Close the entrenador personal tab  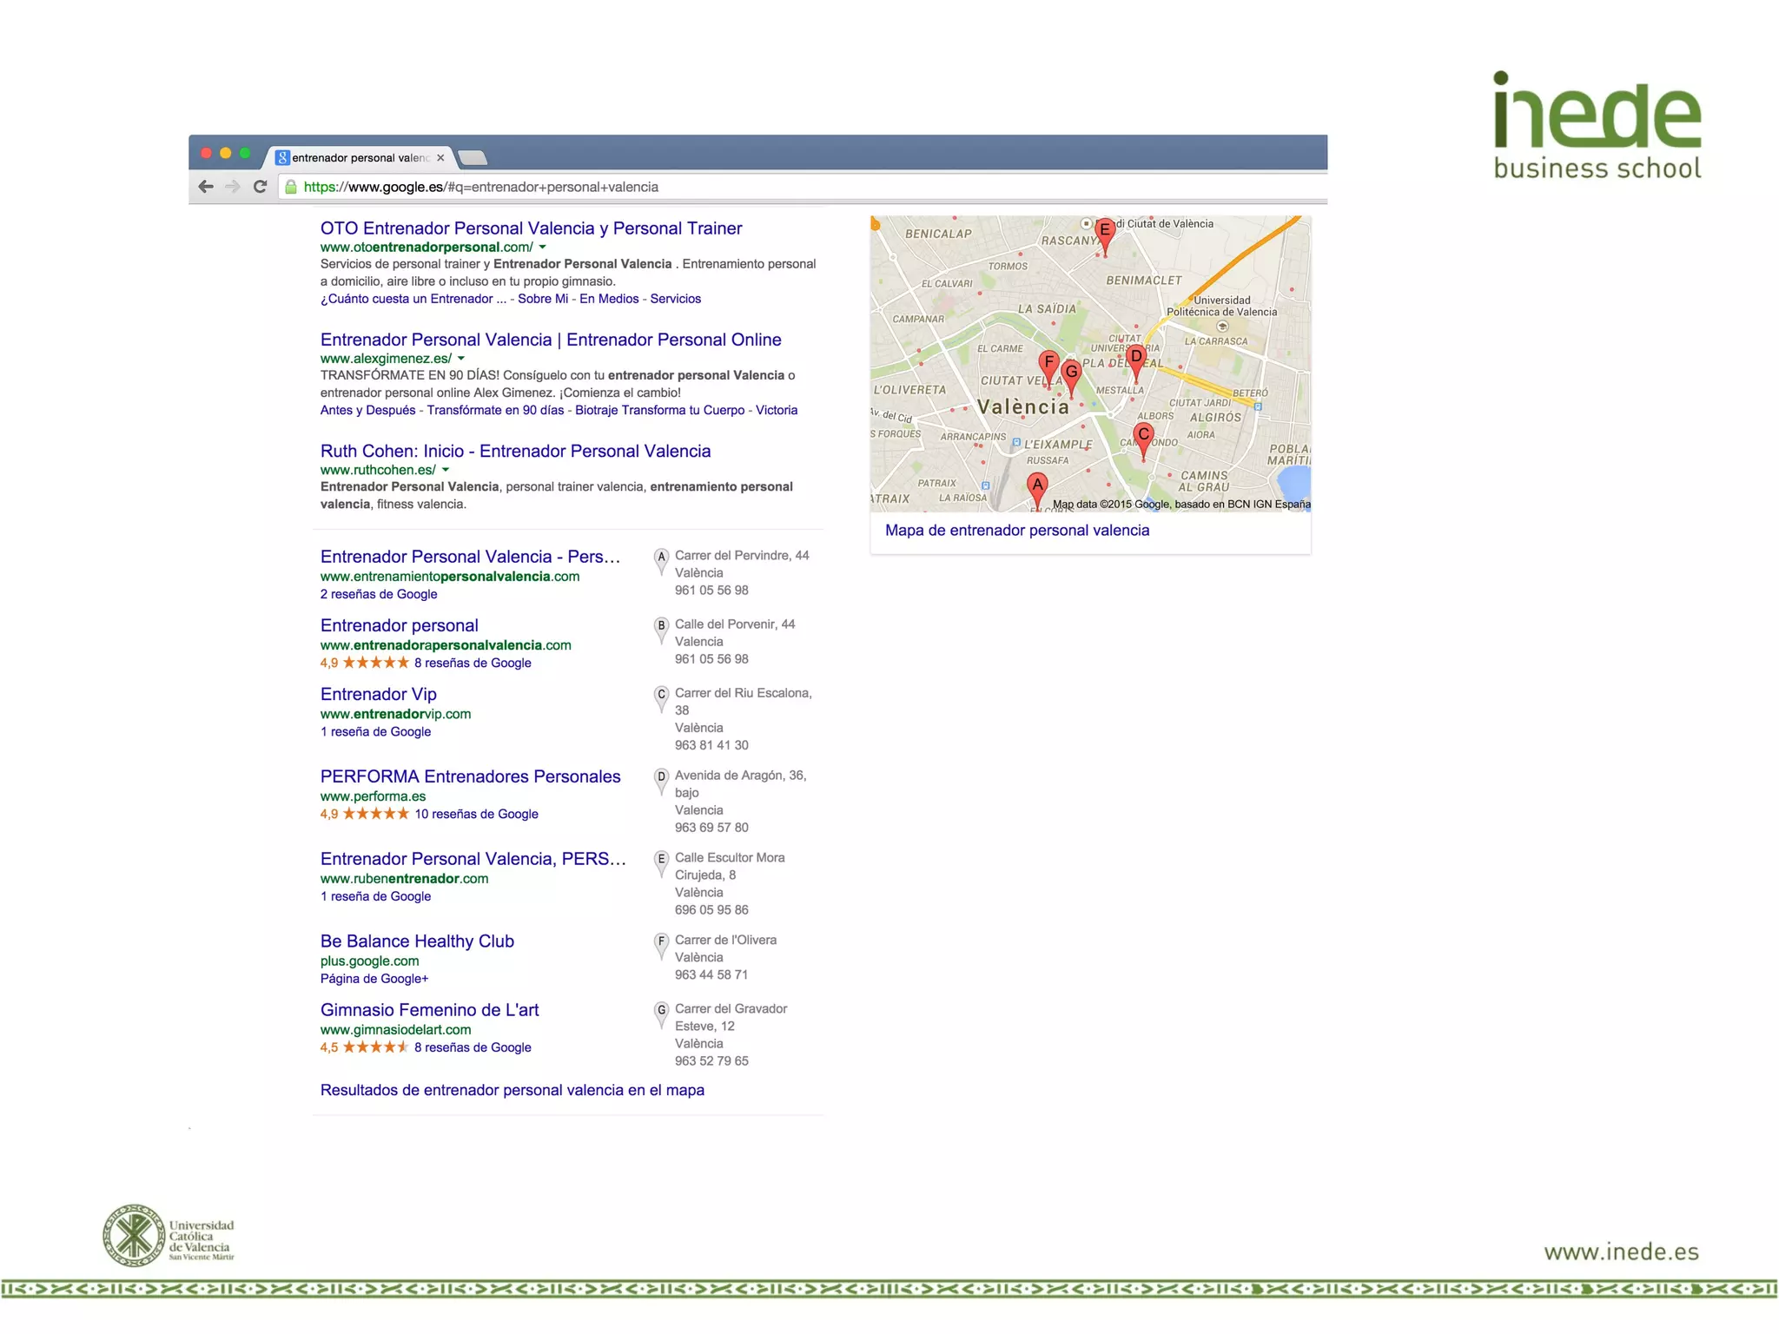[x=440, y=158]
